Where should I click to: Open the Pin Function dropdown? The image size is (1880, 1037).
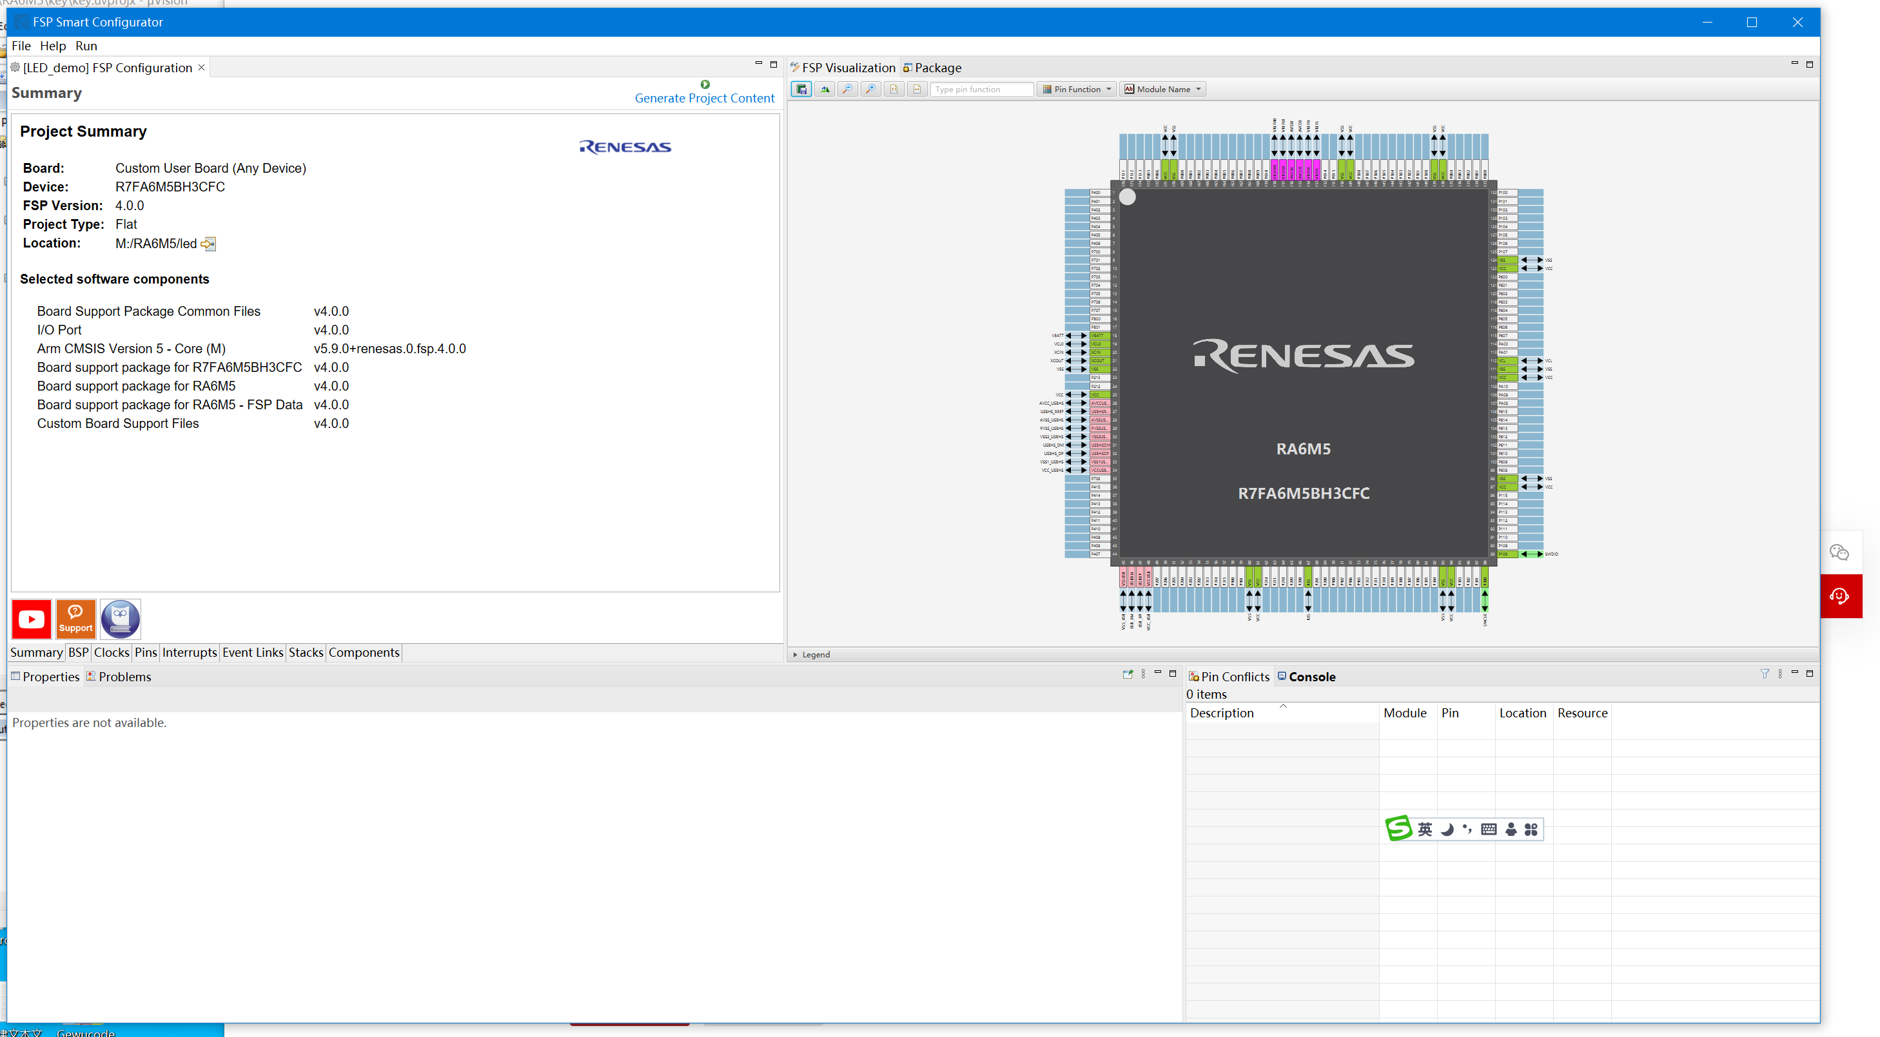coord(1077,89)
